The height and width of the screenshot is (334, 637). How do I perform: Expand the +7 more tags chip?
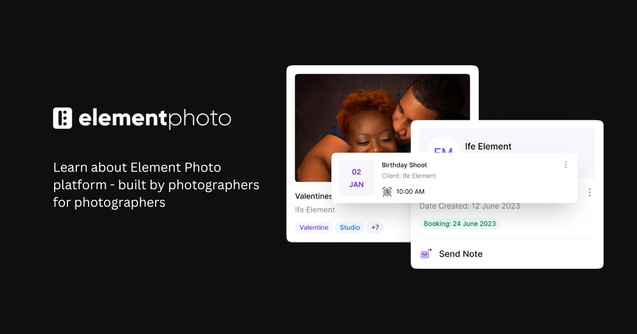[375, 227]
